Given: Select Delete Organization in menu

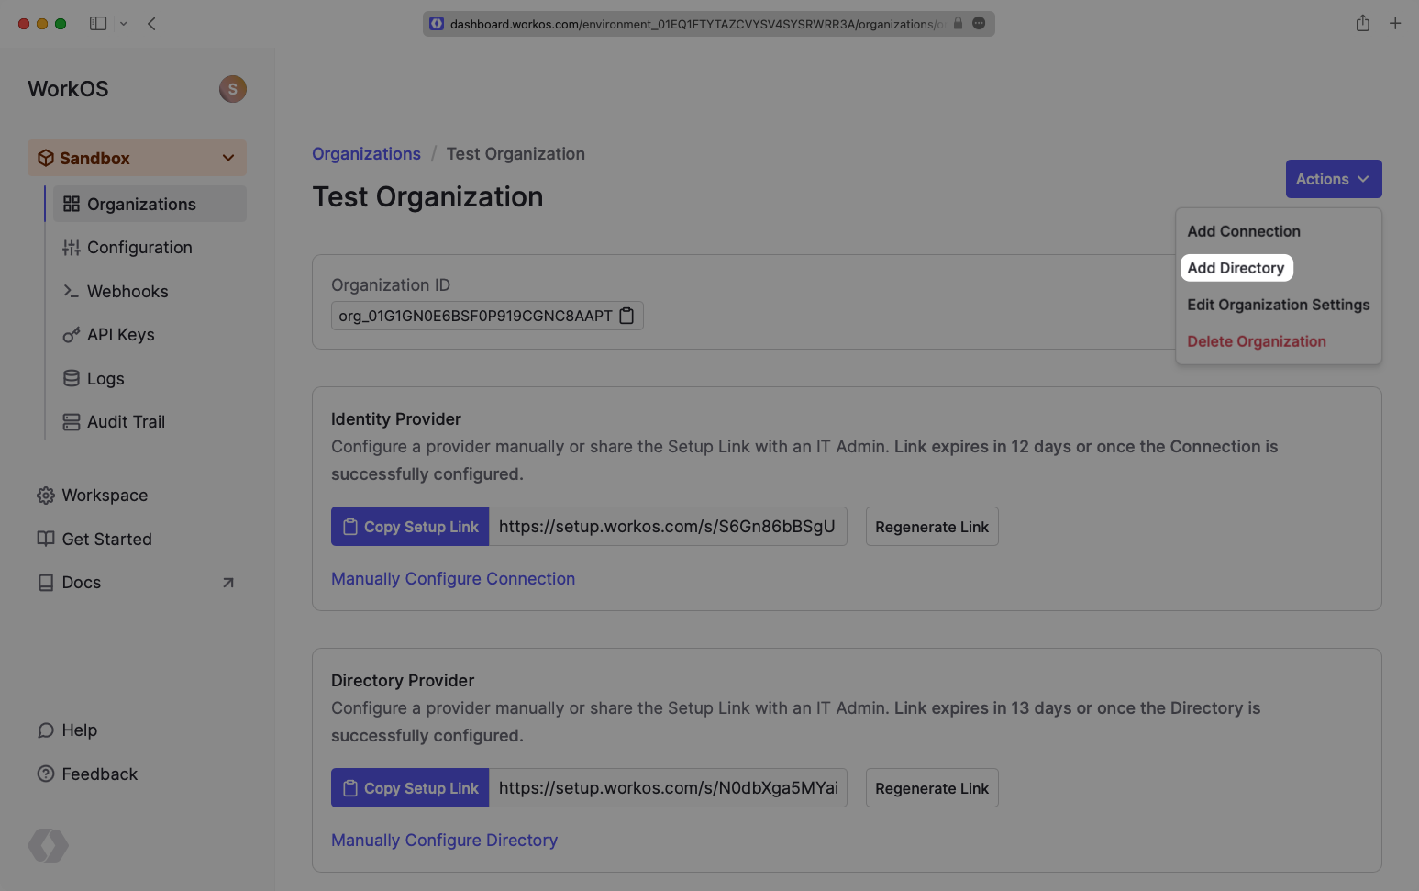Looking at the screenshot, I should pyautogui.click(x=1256, y=341).
